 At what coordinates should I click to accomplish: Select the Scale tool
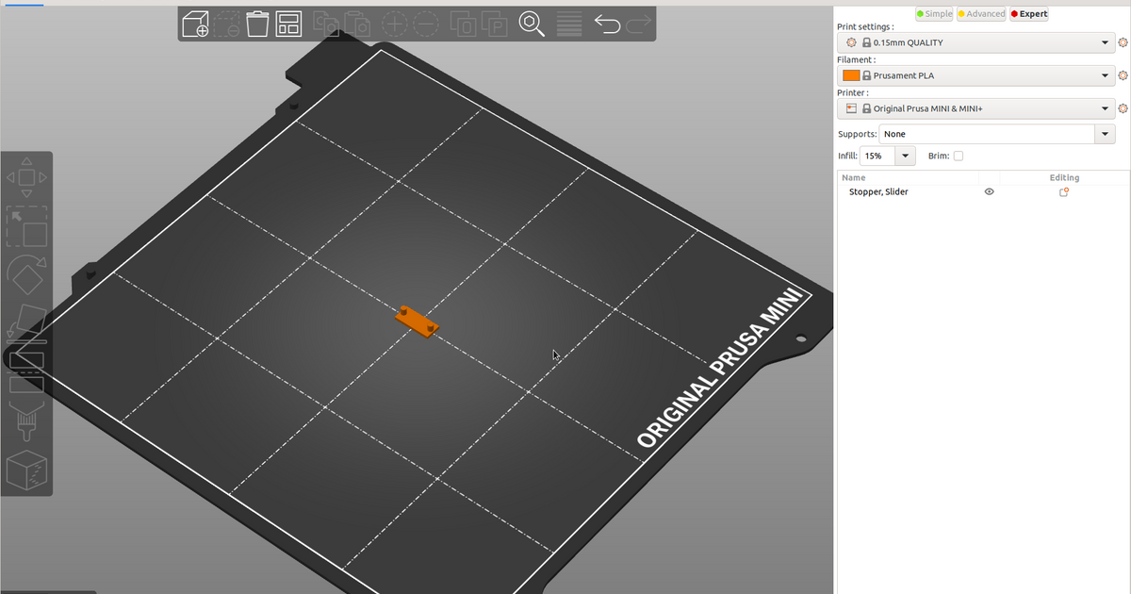click(x=26, y=226)
